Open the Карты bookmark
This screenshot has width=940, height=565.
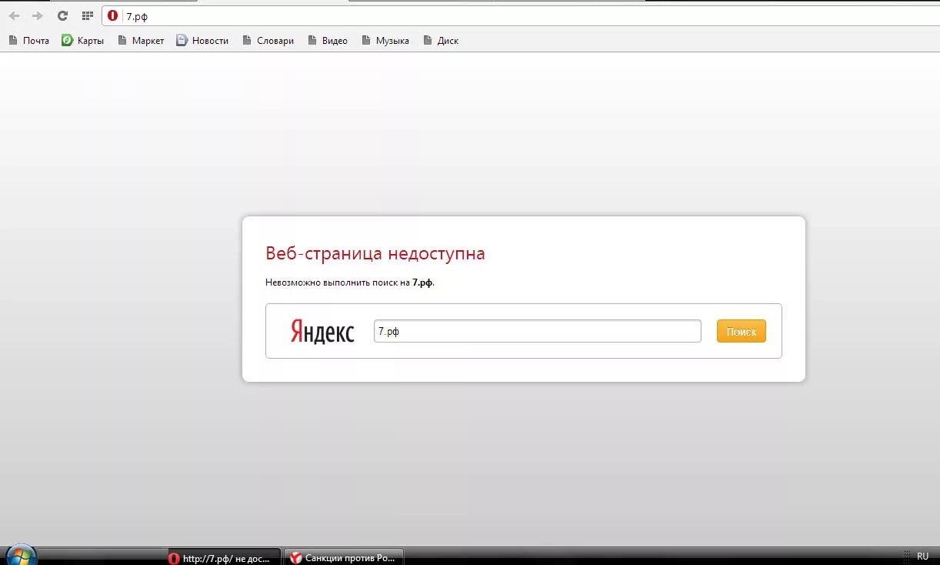83,41
